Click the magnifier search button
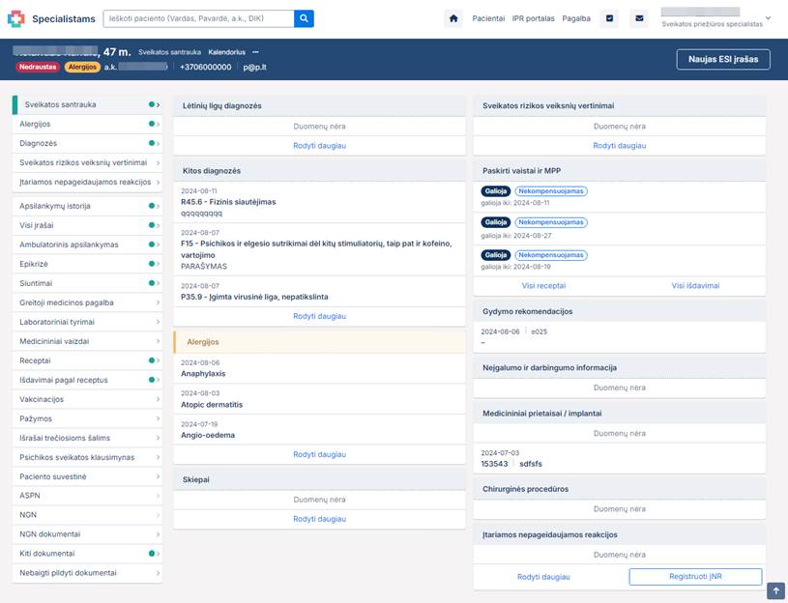 pyautogui.click(x=304, y=18)
